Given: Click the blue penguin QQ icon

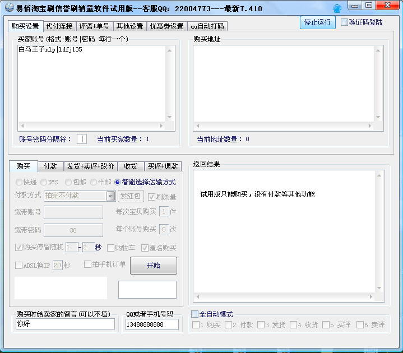Looking at the screenshot, I should [x=337, y=8].
